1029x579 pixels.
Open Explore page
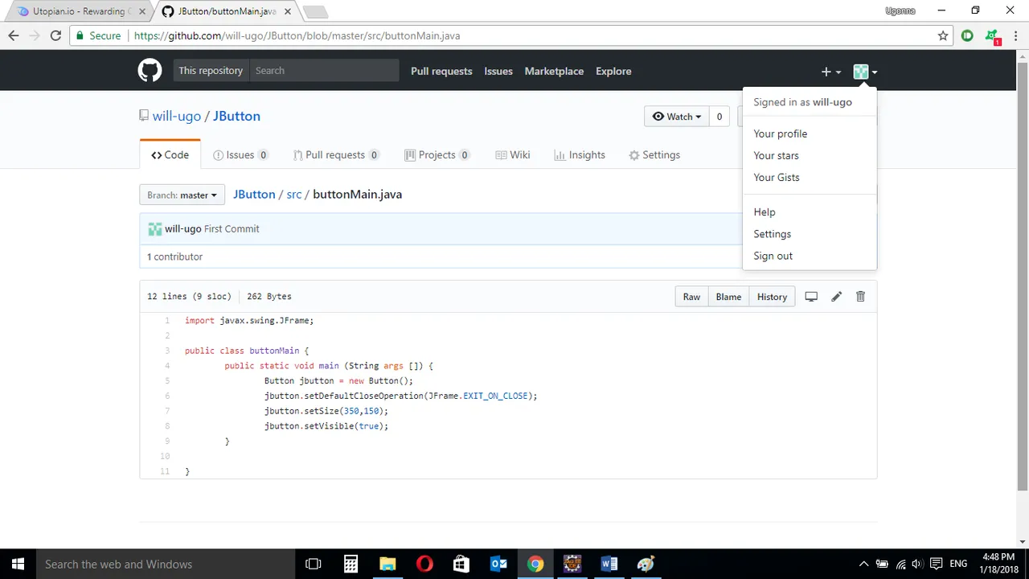(613, 71)
